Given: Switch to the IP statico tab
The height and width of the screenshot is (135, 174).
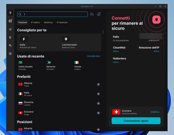Looking at the screenshot, I should point(35,23).
